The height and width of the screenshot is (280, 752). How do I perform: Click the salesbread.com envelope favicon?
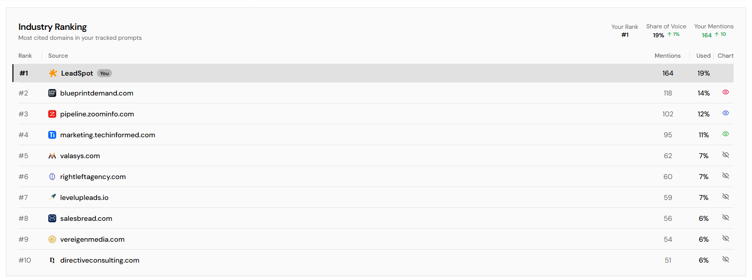(x=52, y=218)
